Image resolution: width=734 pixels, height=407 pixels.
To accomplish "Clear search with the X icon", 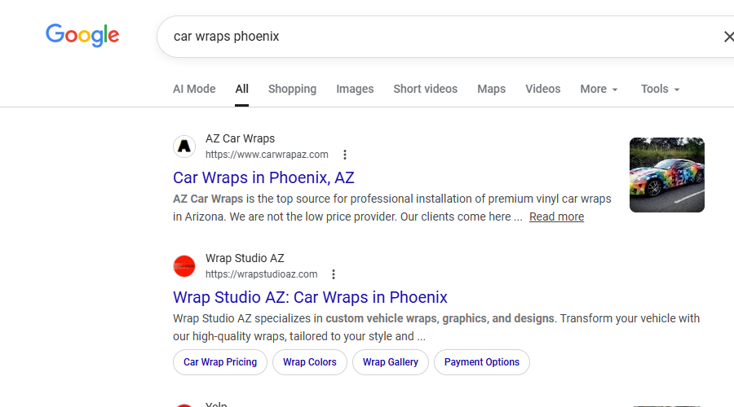I will [727, 37].
